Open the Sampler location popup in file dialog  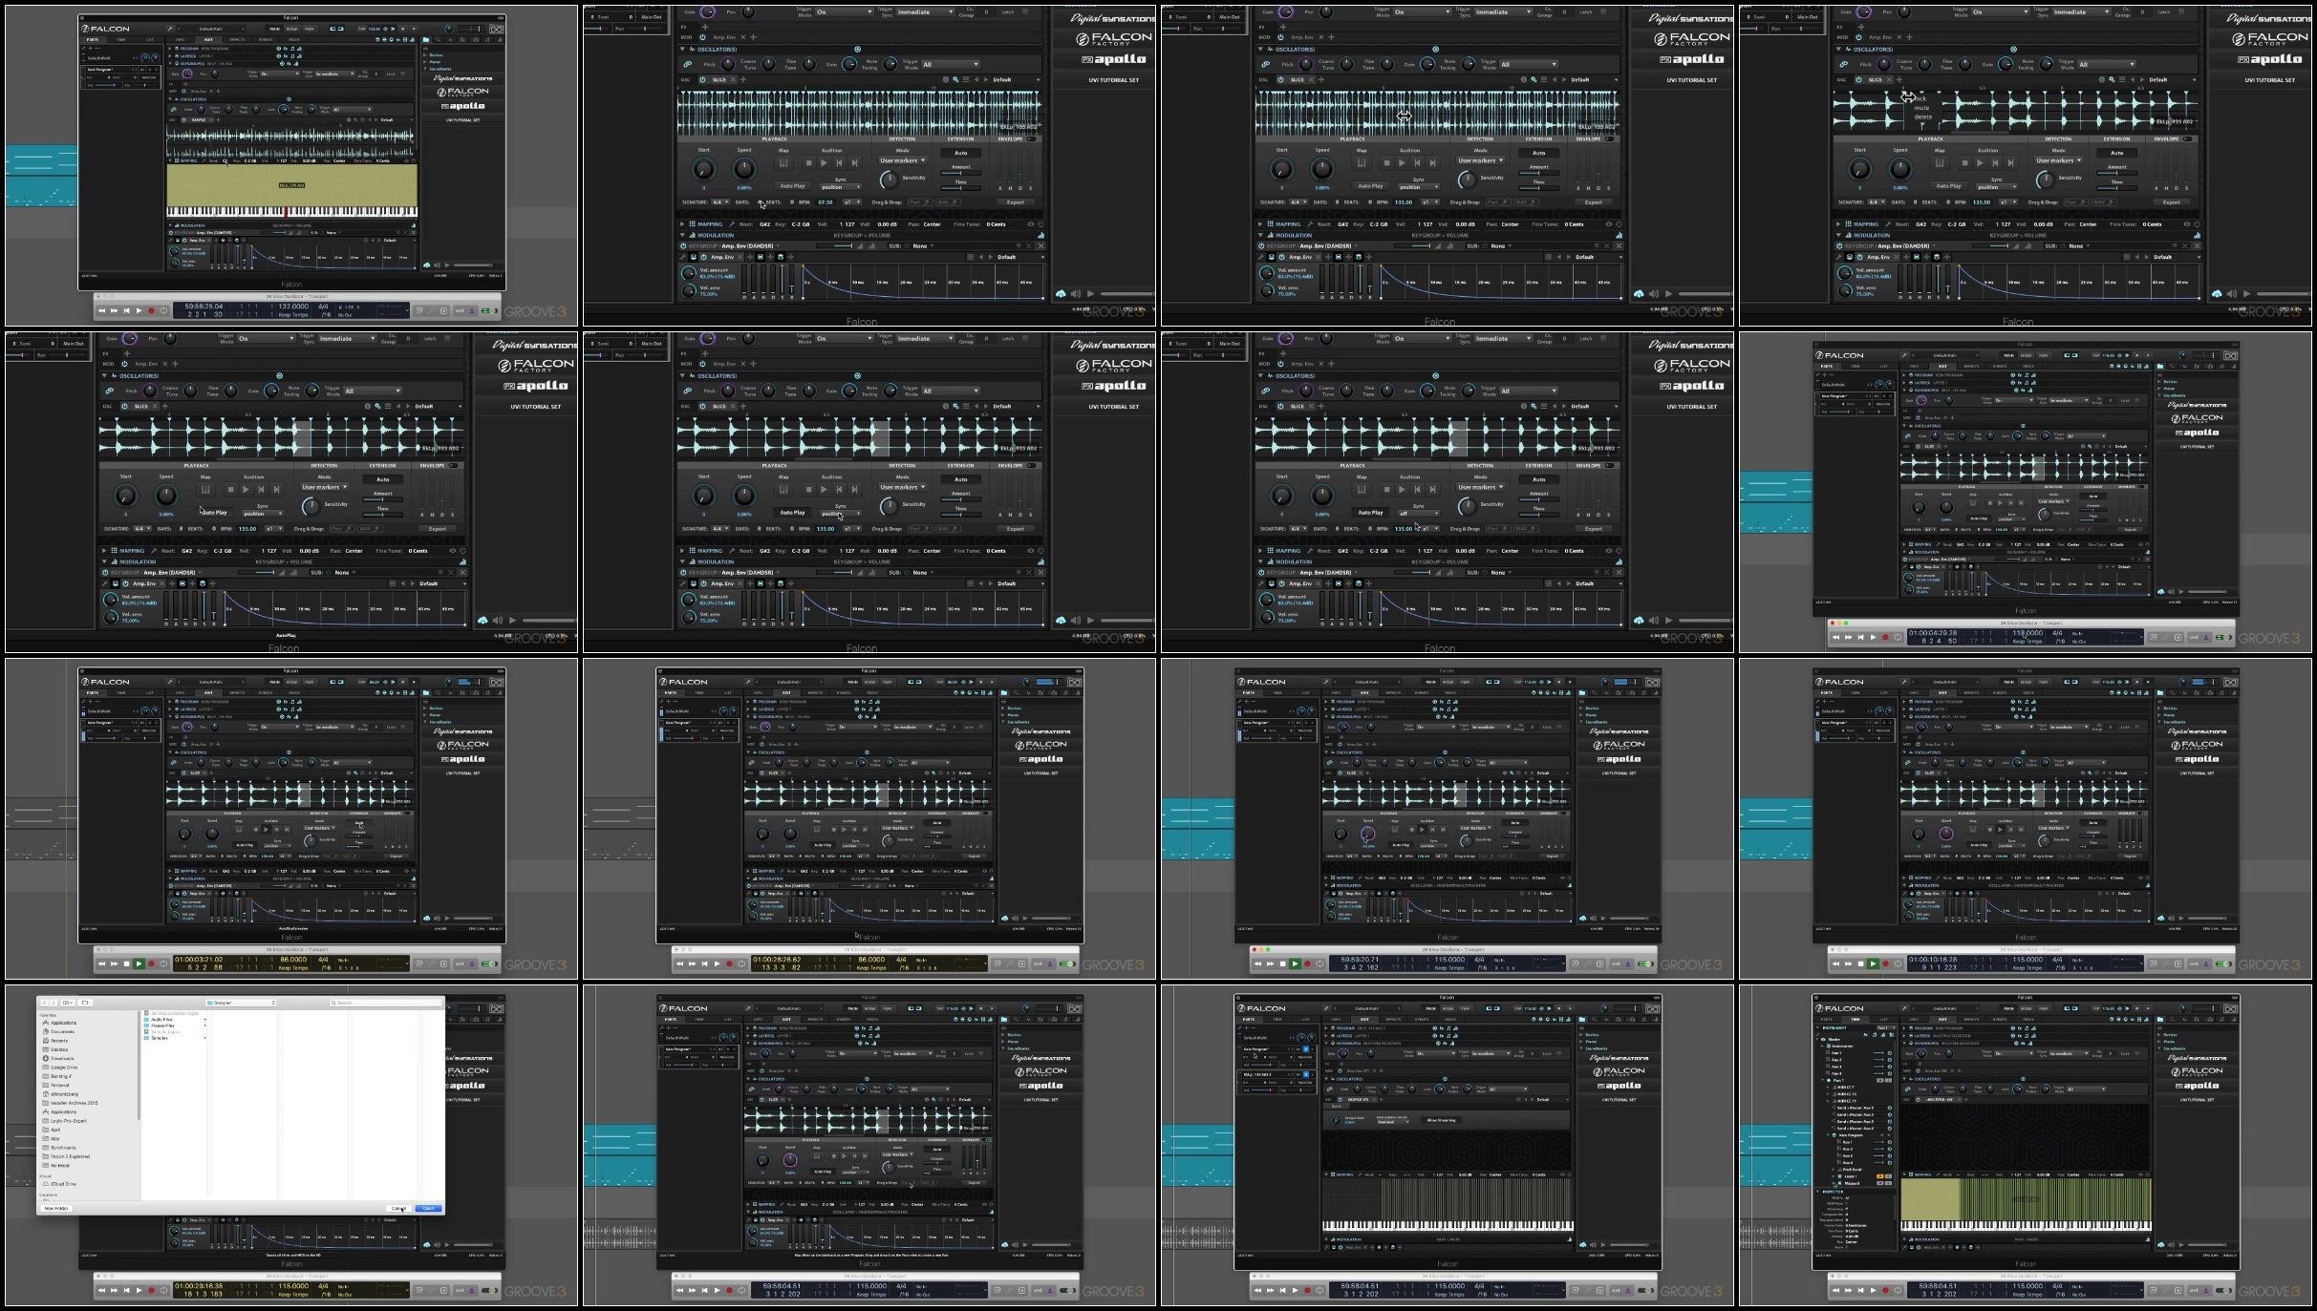[x=241, y=1003]
